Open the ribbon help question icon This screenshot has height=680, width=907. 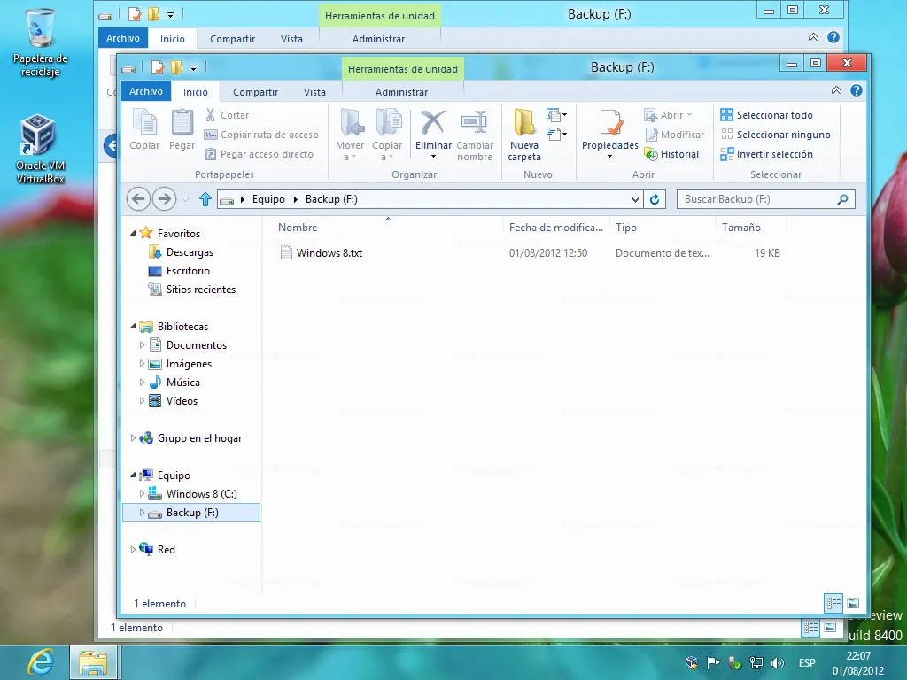857,90
